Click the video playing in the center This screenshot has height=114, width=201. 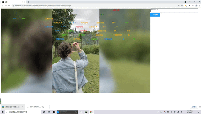click(76, 51)
